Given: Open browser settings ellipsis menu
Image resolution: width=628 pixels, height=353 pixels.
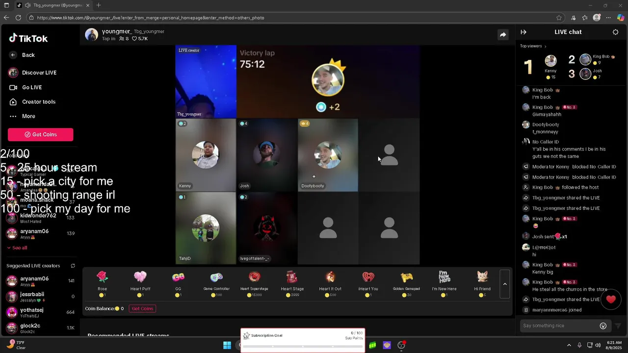Looking at the screenshot, I should 608,18.
